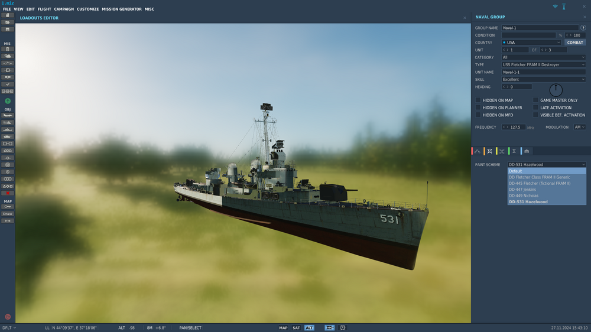Open the Skill Excellent dropdown
The image size is (591, 332).
click(544, 80)
